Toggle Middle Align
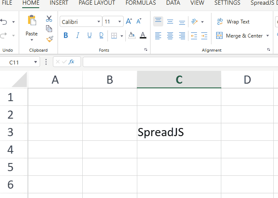The height and width of the screenshot is (198, 278). [x=170, y=22]
